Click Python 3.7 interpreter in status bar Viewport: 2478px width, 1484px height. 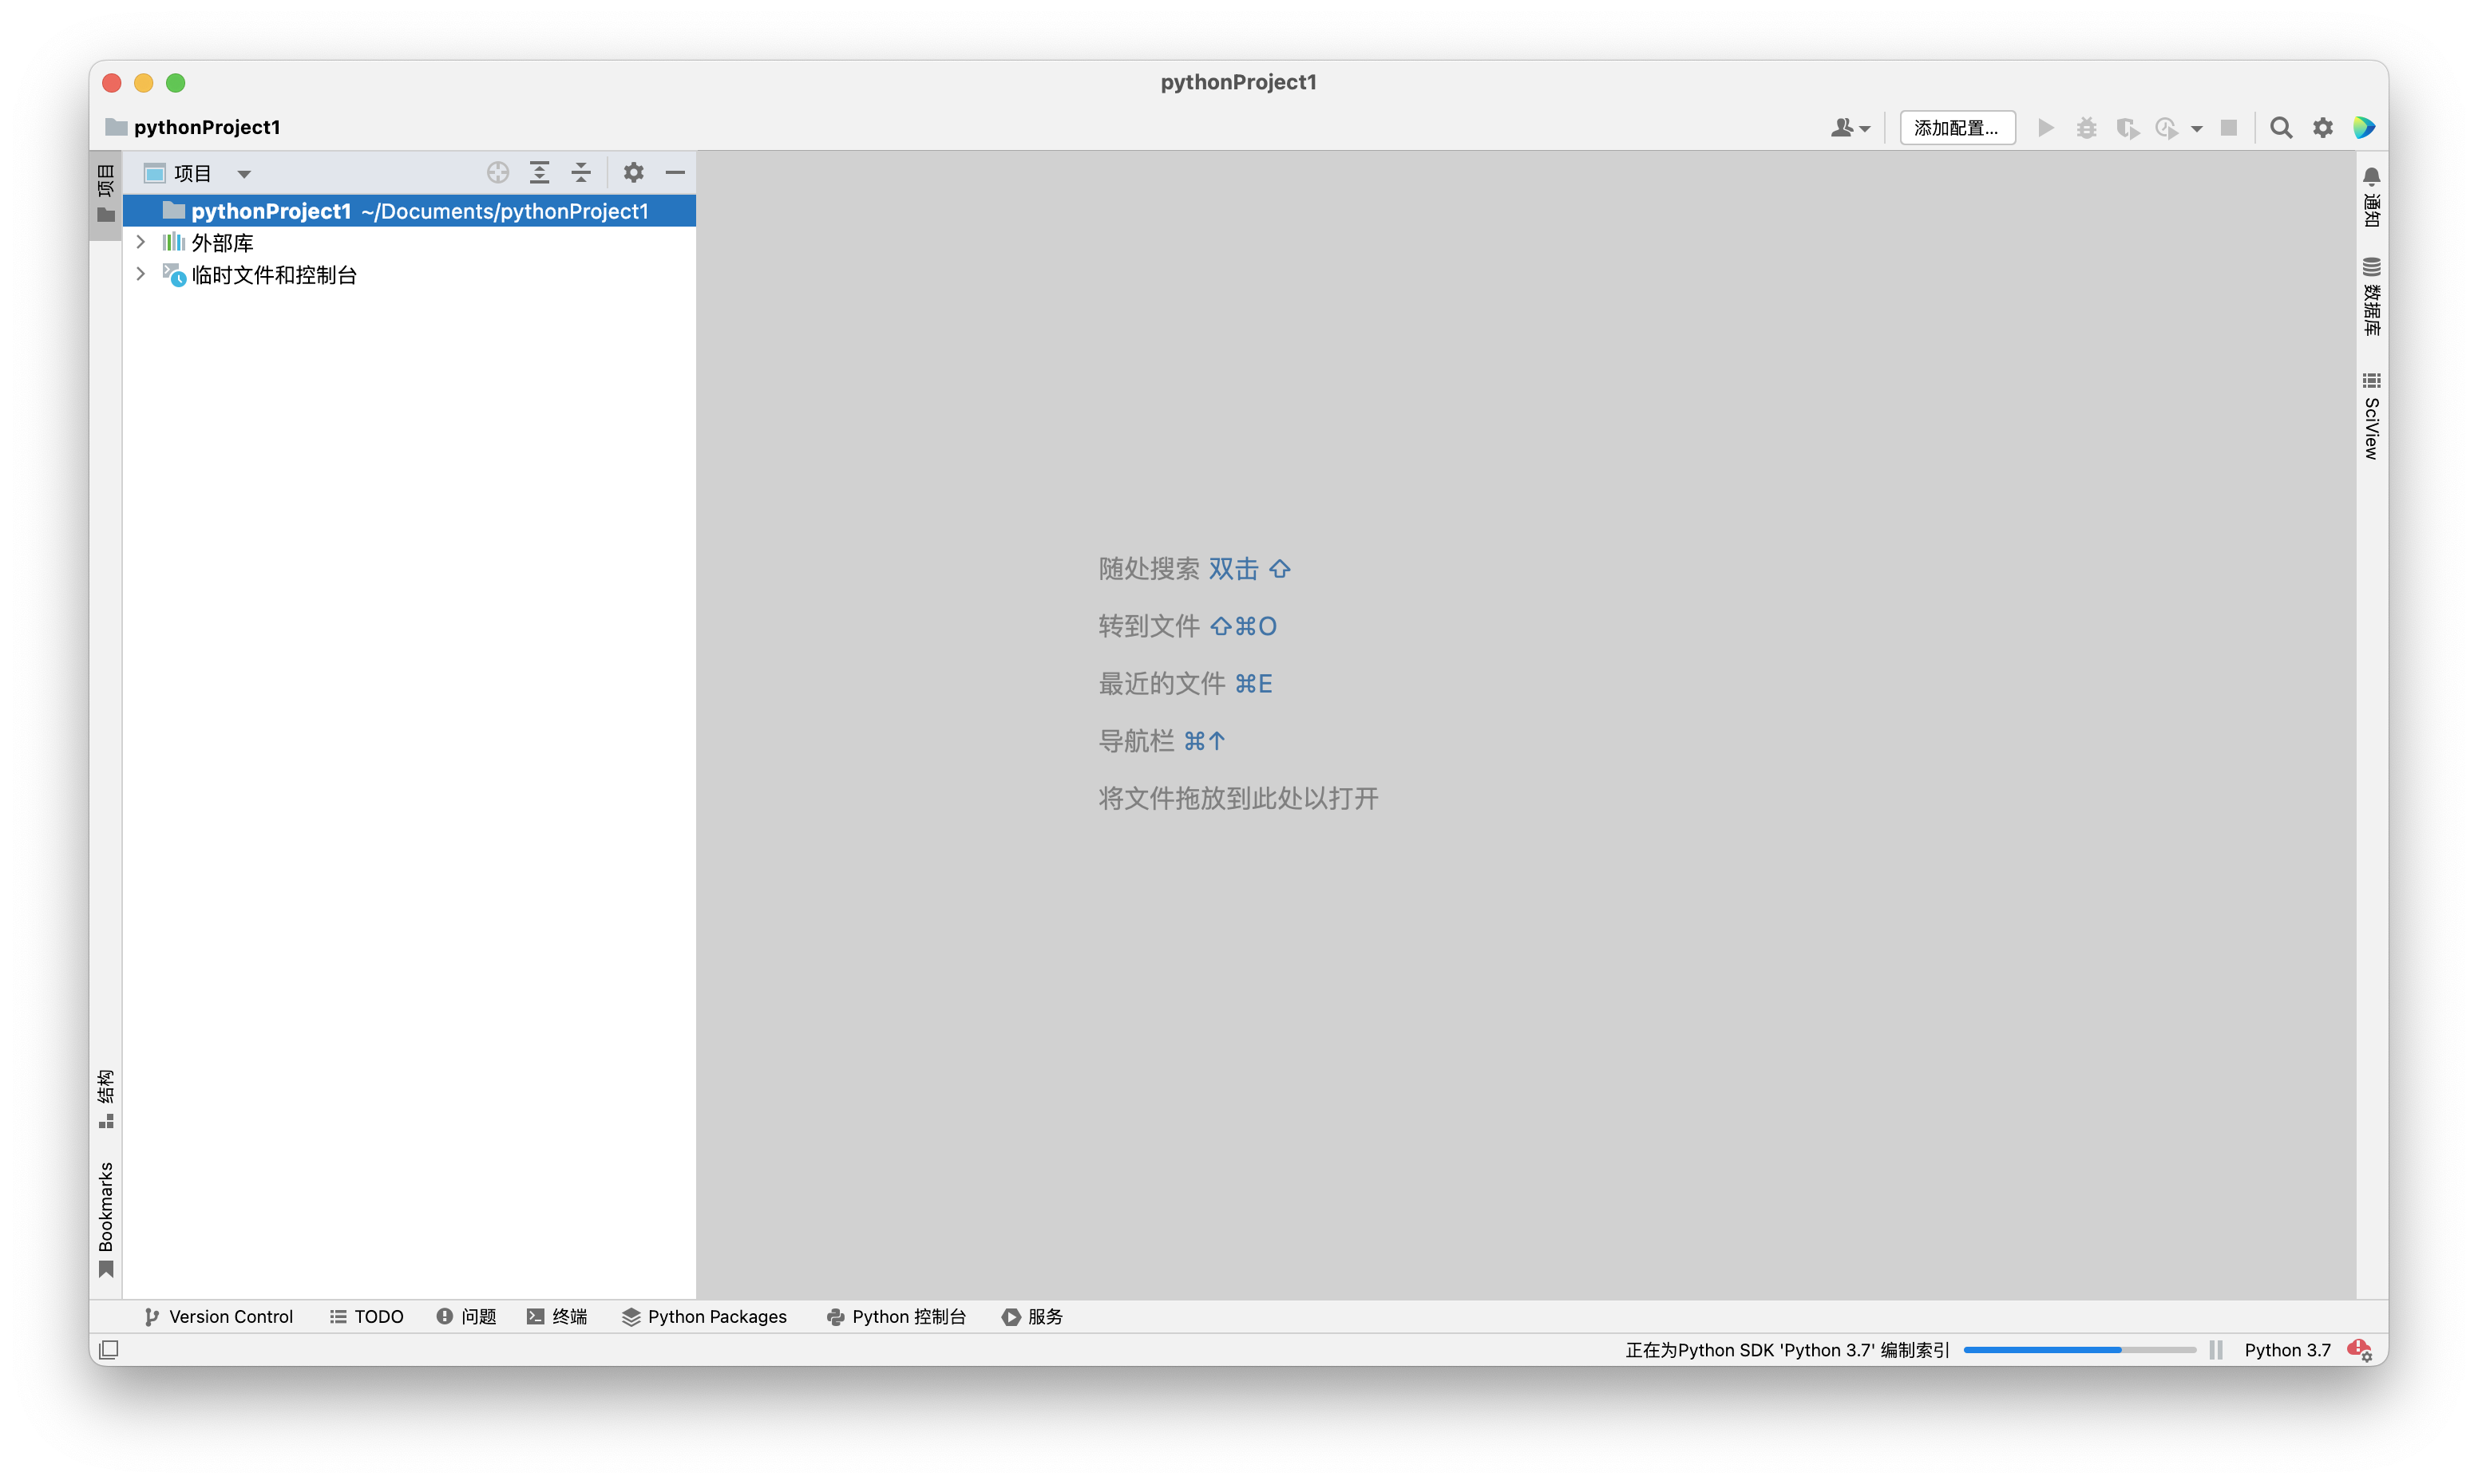(2287, 1350)
